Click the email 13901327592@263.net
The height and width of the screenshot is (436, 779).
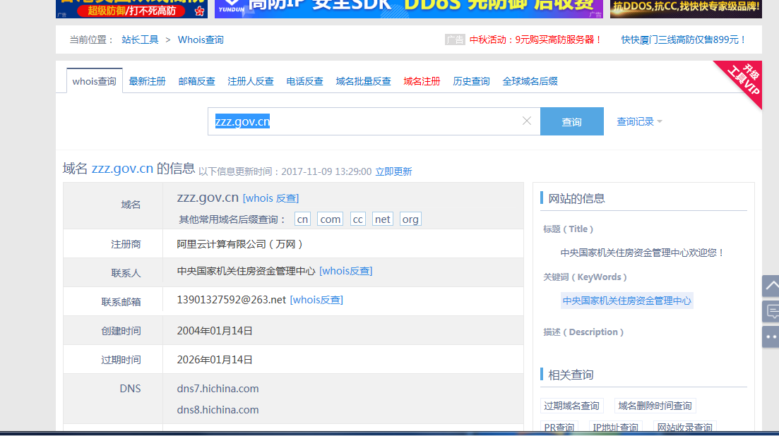click(232, 300)
